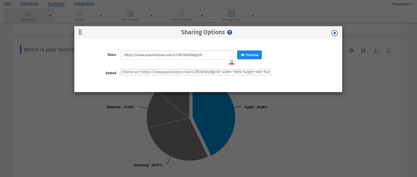Click the 'Motorola : 14.29%' label
The height and width of the screenshot is (177, 417).
pos(120,107)
